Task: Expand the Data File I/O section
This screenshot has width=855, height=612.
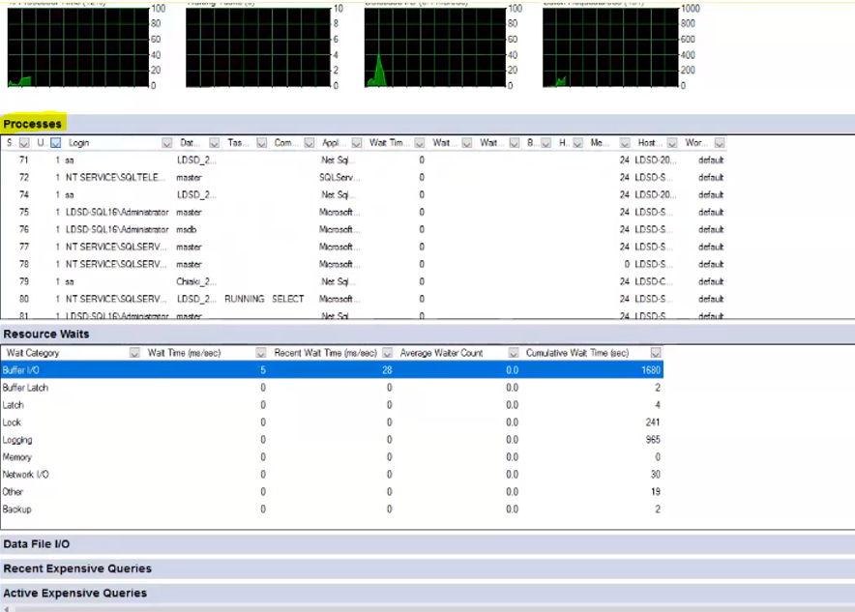Action: click(39, 544)
